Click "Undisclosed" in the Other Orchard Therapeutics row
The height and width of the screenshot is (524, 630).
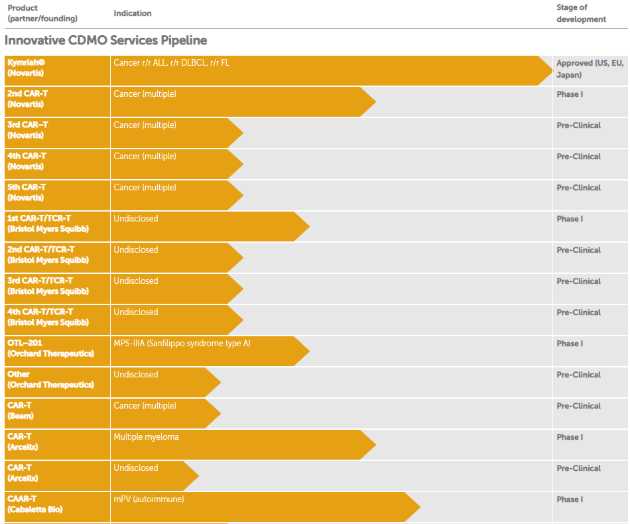pos(136,375)
